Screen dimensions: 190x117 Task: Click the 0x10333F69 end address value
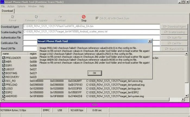pyautogui.click(x=75, y=88)
